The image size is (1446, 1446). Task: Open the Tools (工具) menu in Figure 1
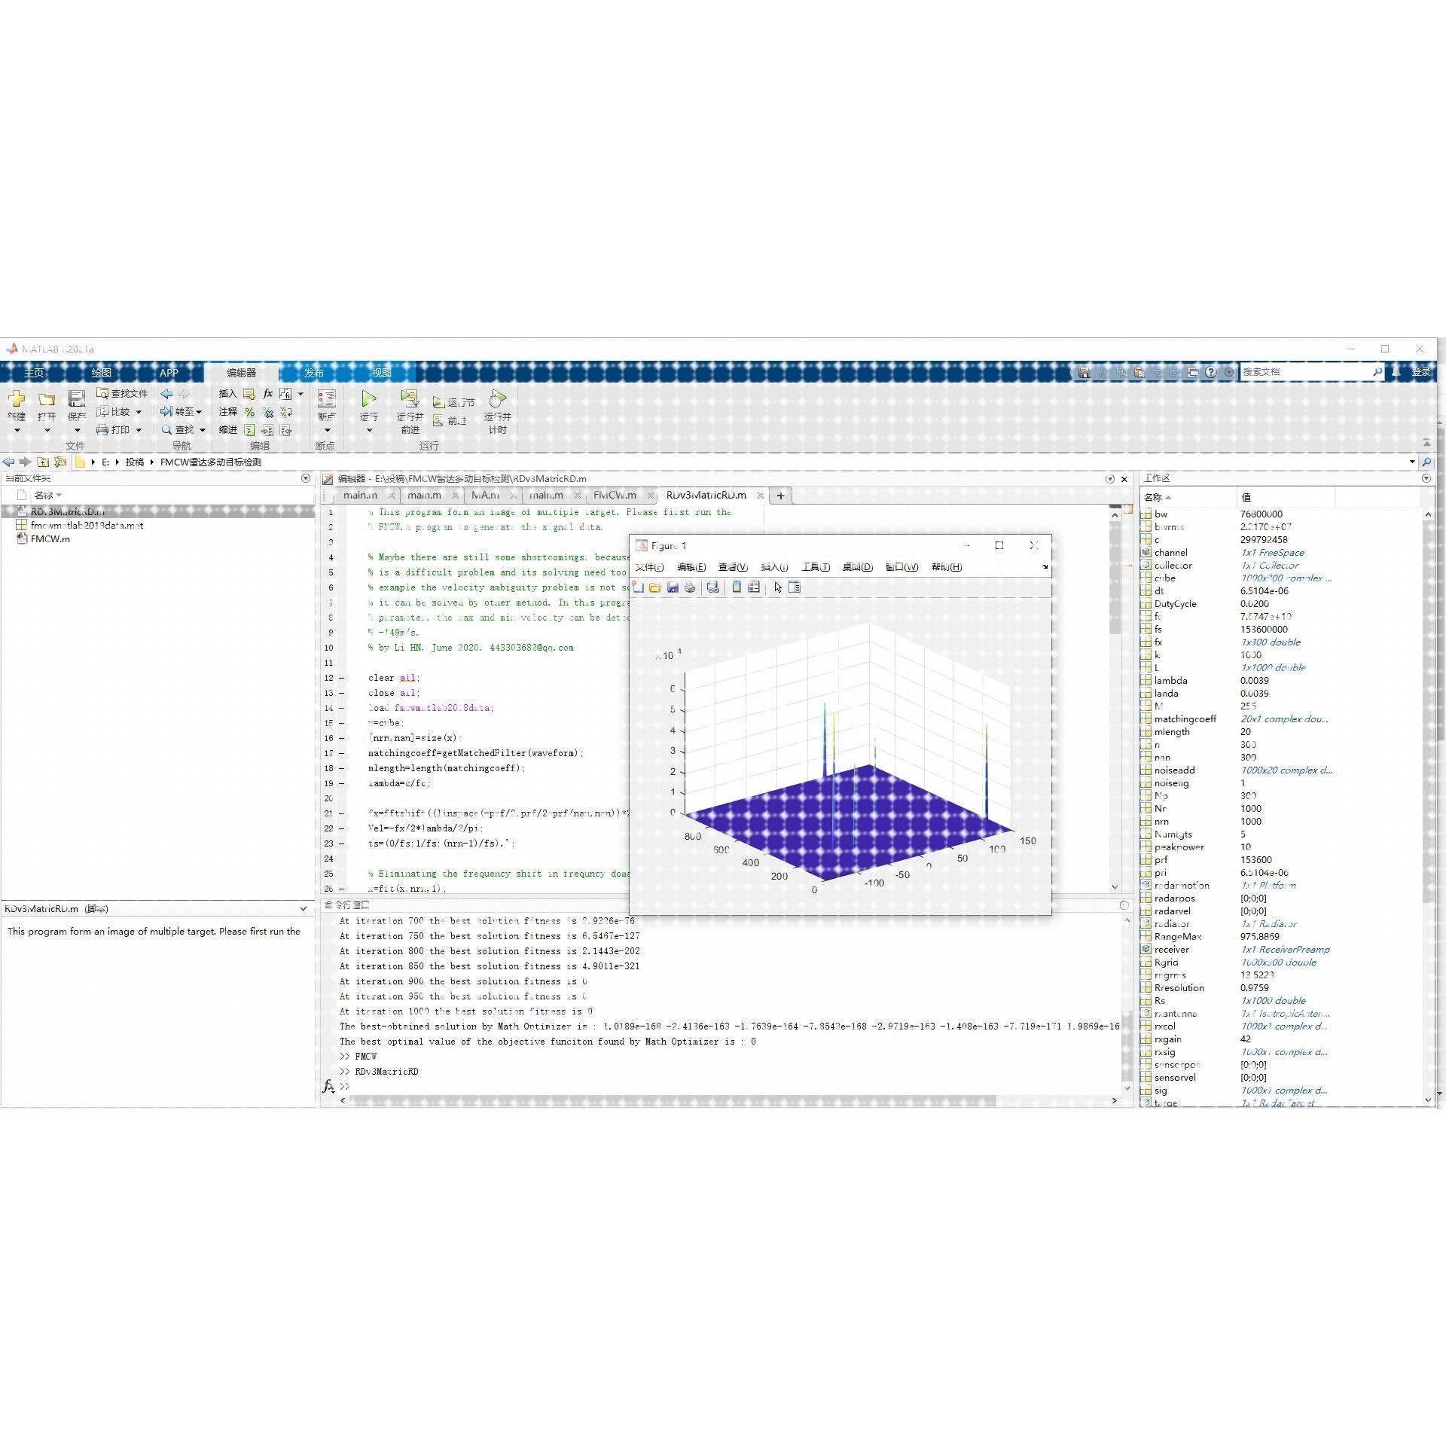[815, 567]
